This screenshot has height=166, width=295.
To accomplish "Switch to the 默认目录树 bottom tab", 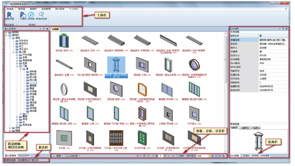I will tap(11, 156).
